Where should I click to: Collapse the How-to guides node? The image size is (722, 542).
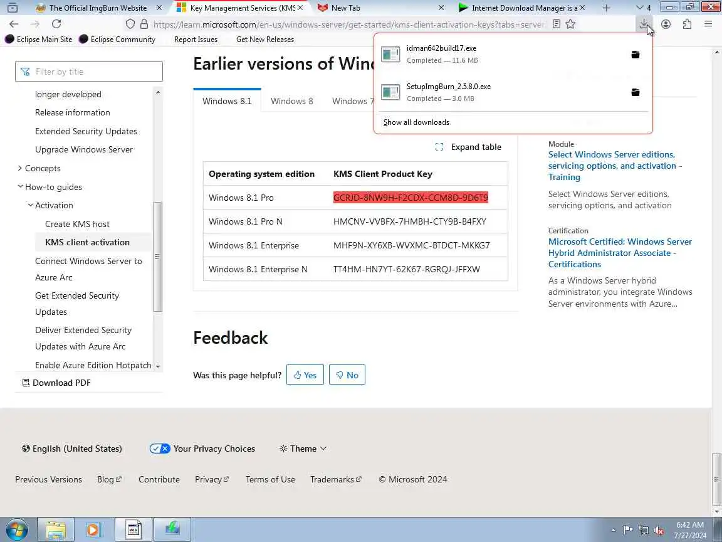pos(20,187)
